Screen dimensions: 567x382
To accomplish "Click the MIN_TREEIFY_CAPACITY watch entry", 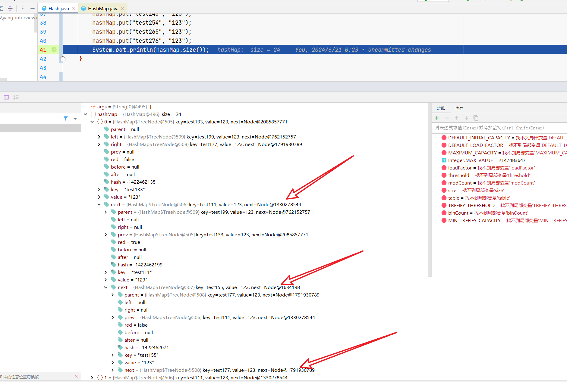I will 500,221.
